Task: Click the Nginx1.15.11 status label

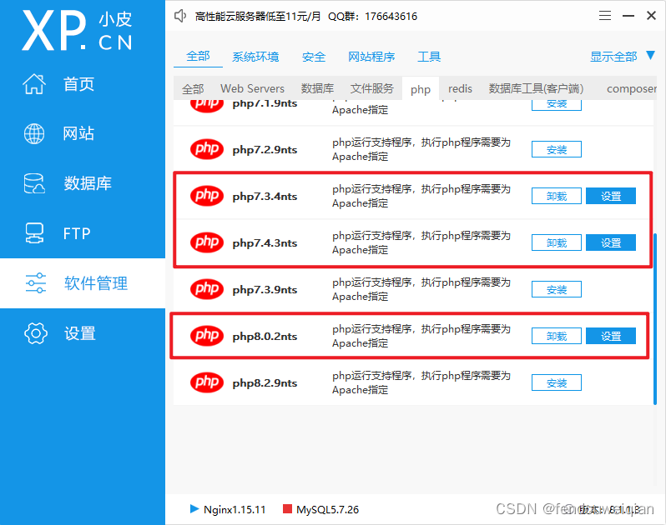Action: click(x=235, y=509)
